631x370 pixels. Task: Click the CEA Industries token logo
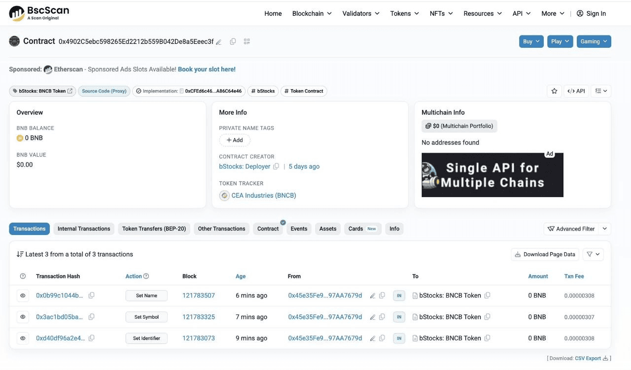click(x=224, y=196)
